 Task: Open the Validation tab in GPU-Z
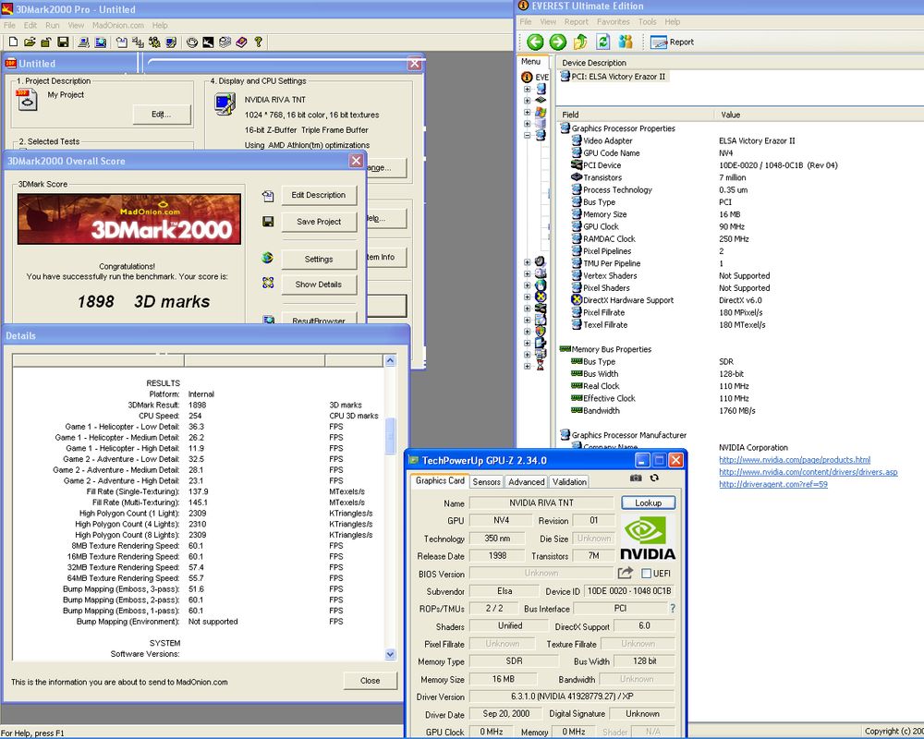[x=569, y=481]
